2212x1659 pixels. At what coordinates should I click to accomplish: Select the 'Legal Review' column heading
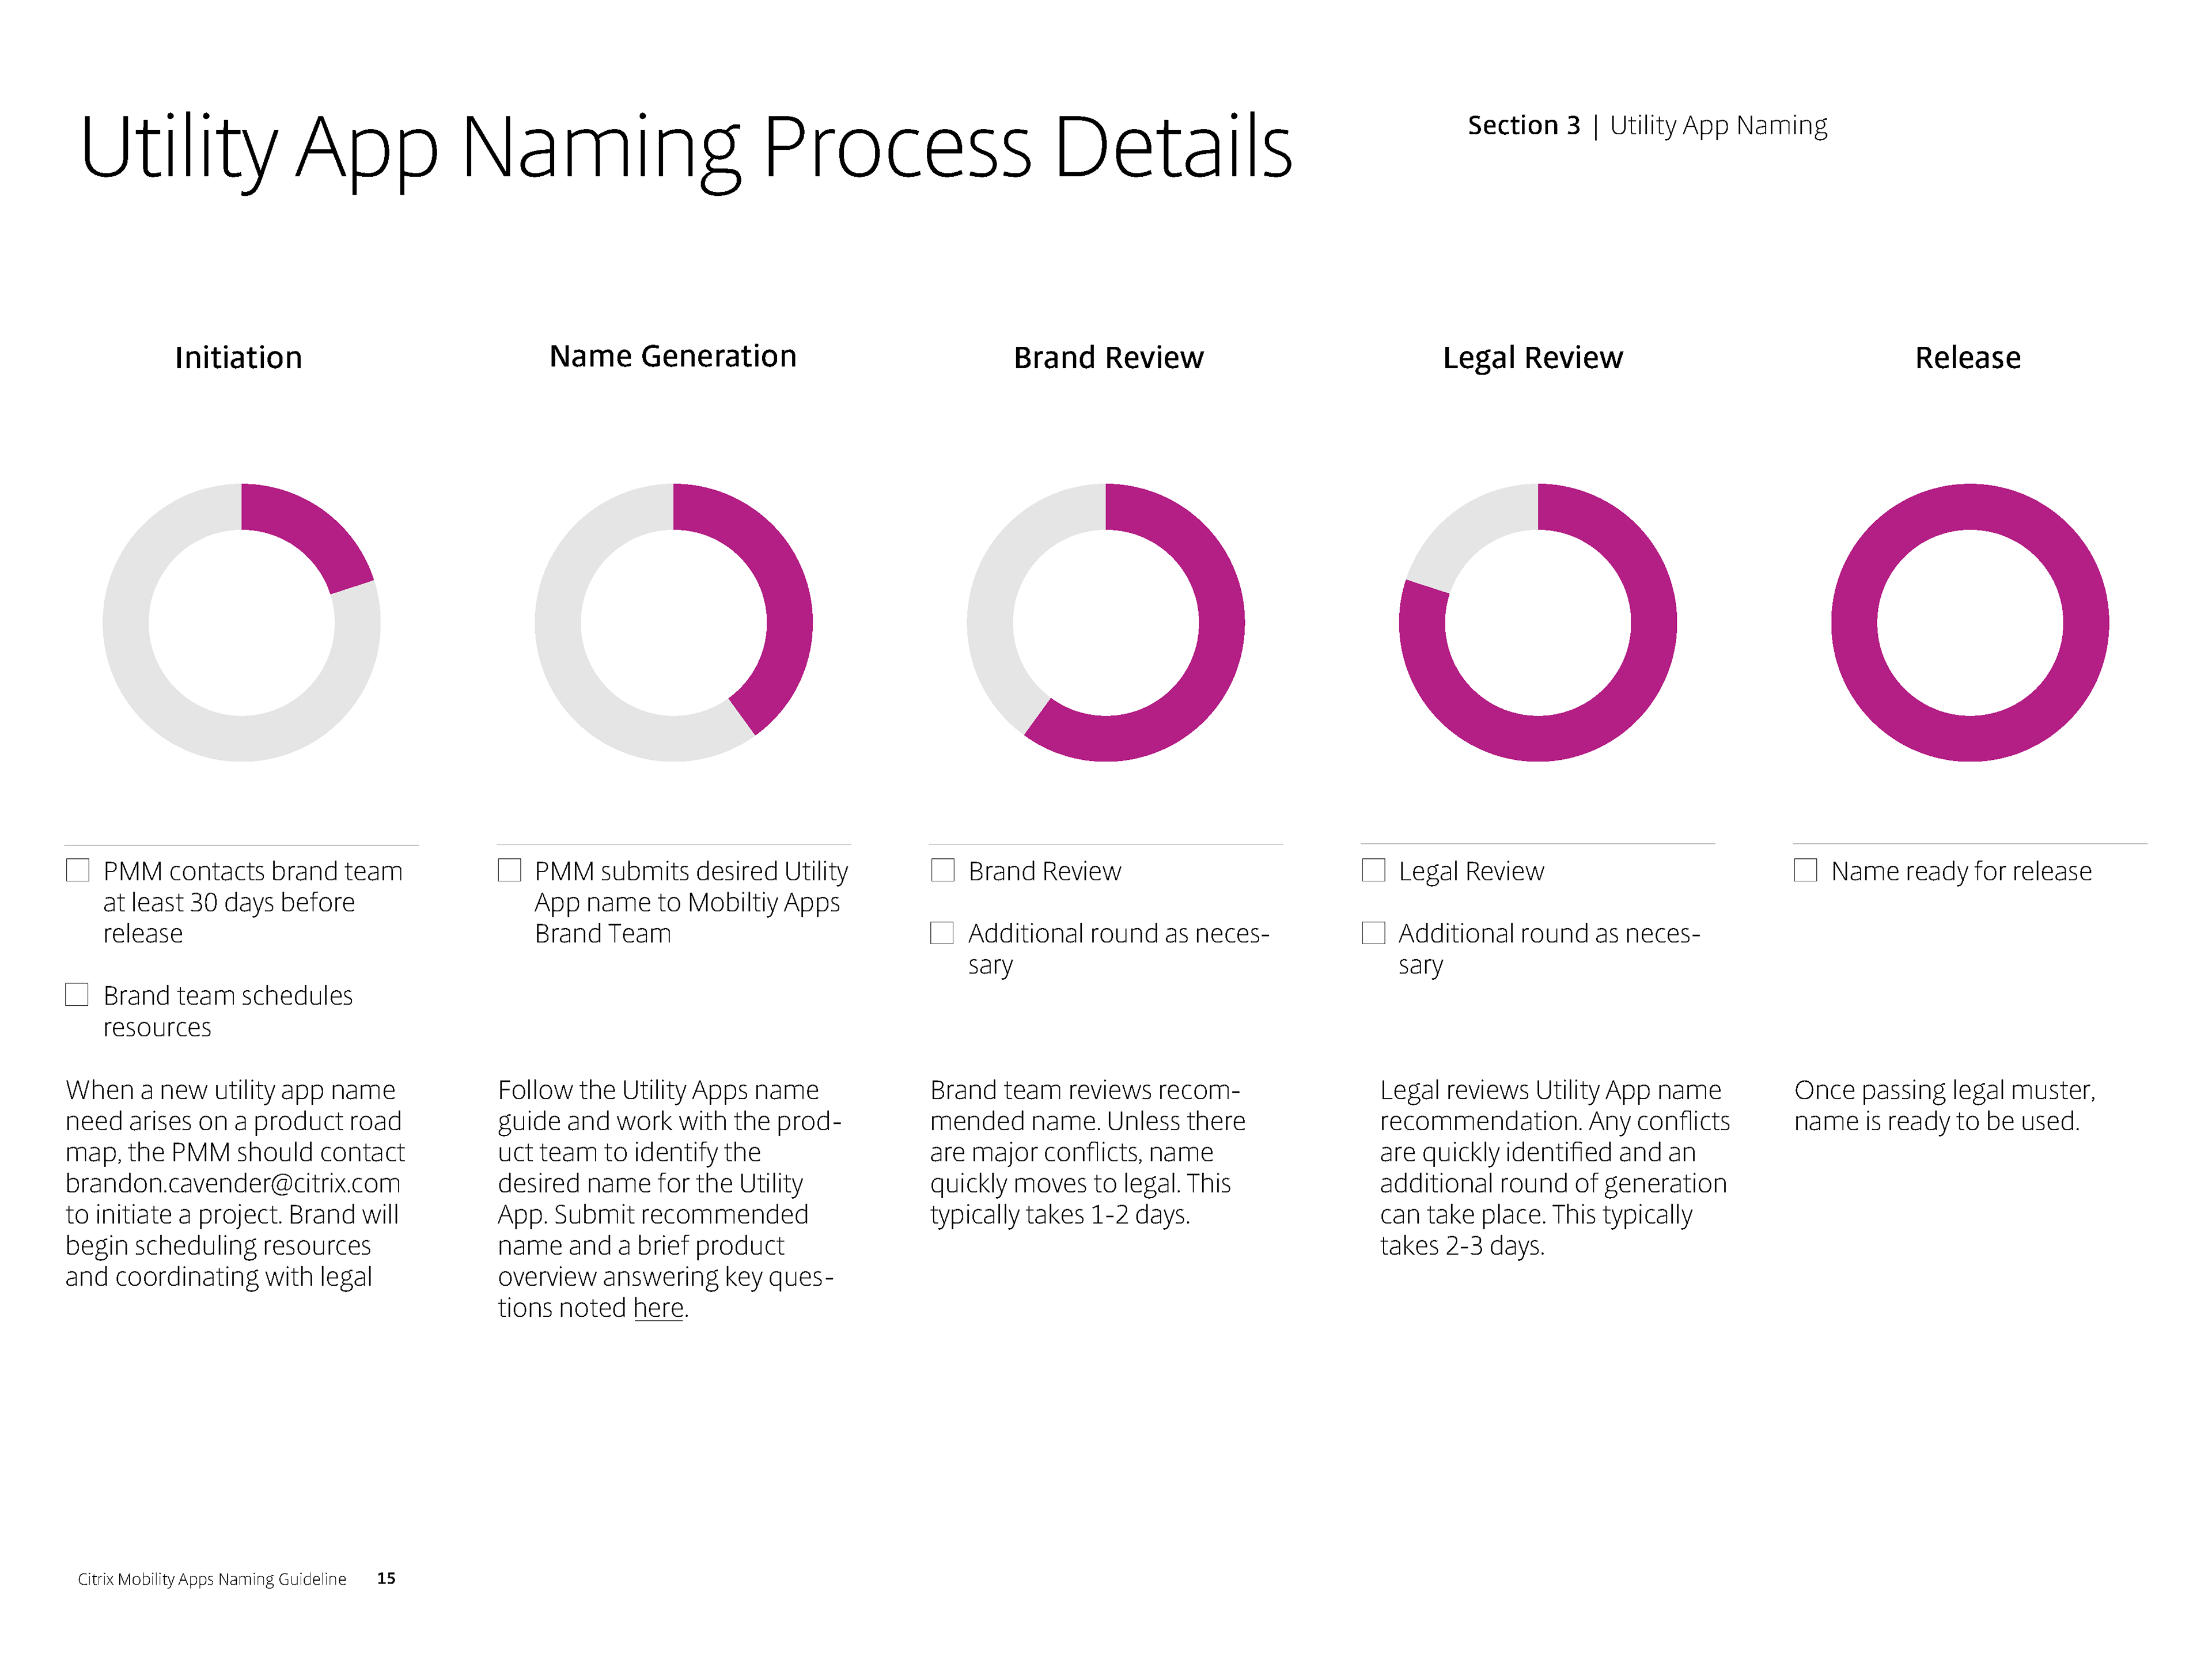pyautogui.click(x=1532, y=358)
